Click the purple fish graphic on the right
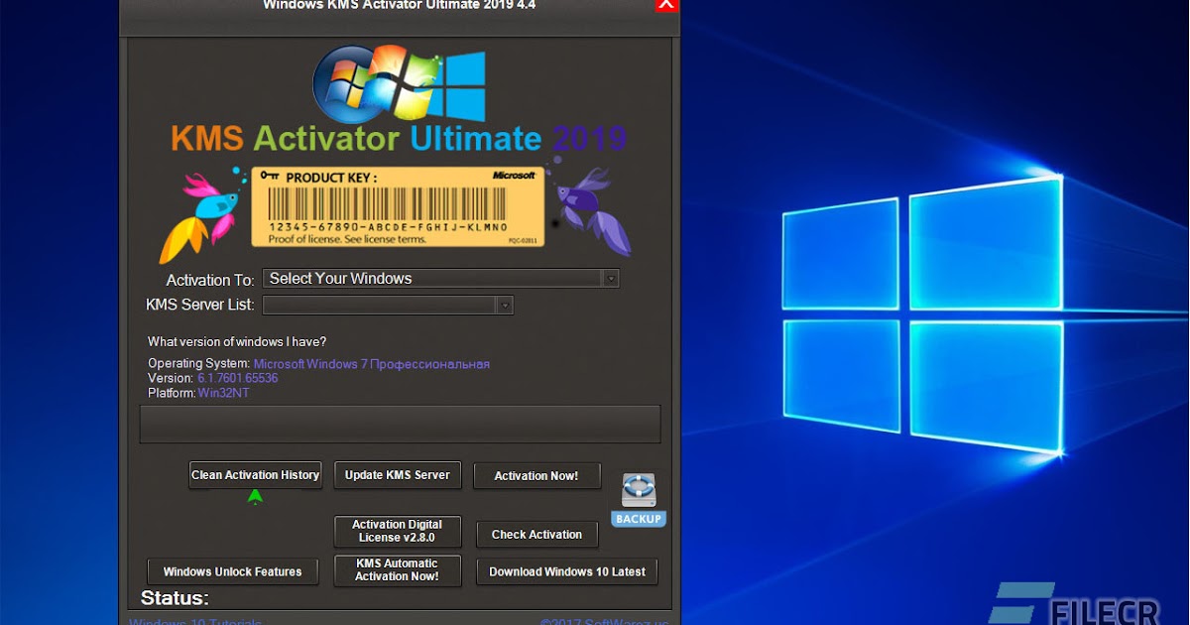This screenshot has height=625, width=1190. [592, 208]
